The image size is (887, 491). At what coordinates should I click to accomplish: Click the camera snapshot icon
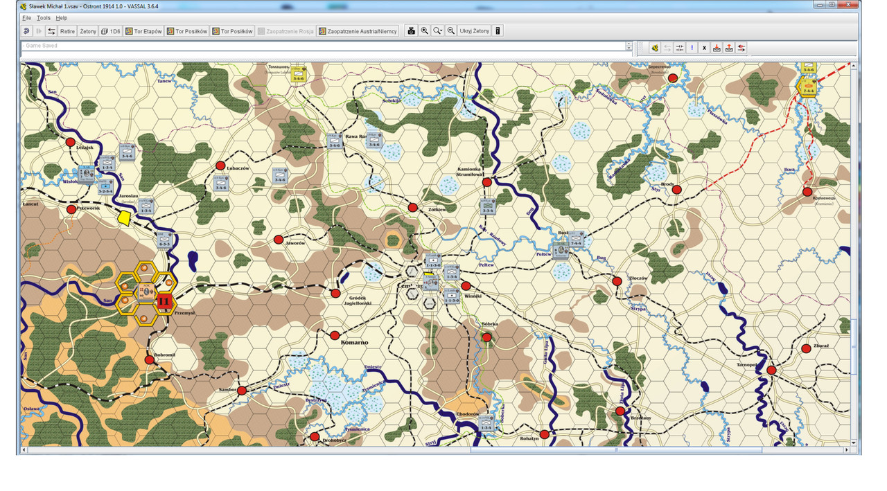tap(412, 31)
